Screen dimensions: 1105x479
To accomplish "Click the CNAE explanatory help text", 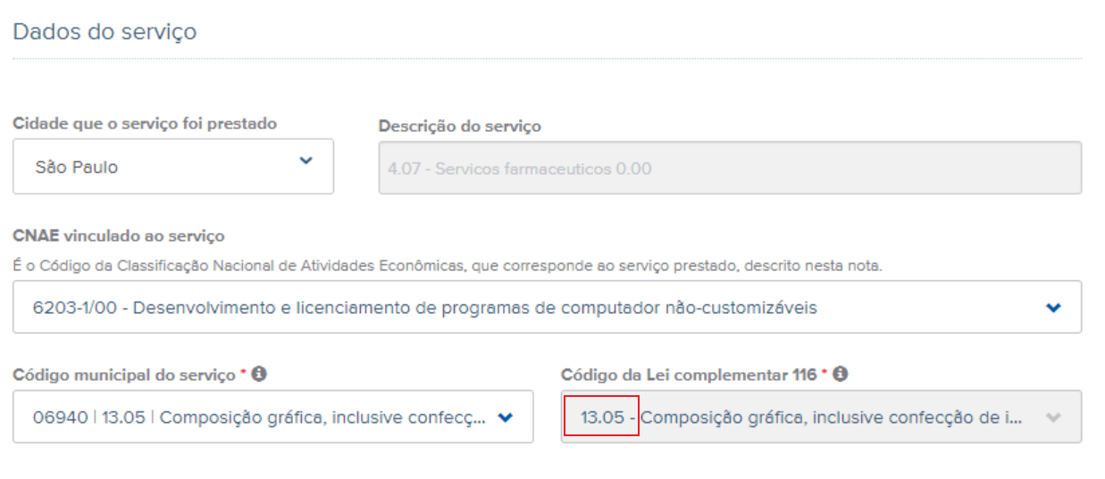I will pos(448,266).
